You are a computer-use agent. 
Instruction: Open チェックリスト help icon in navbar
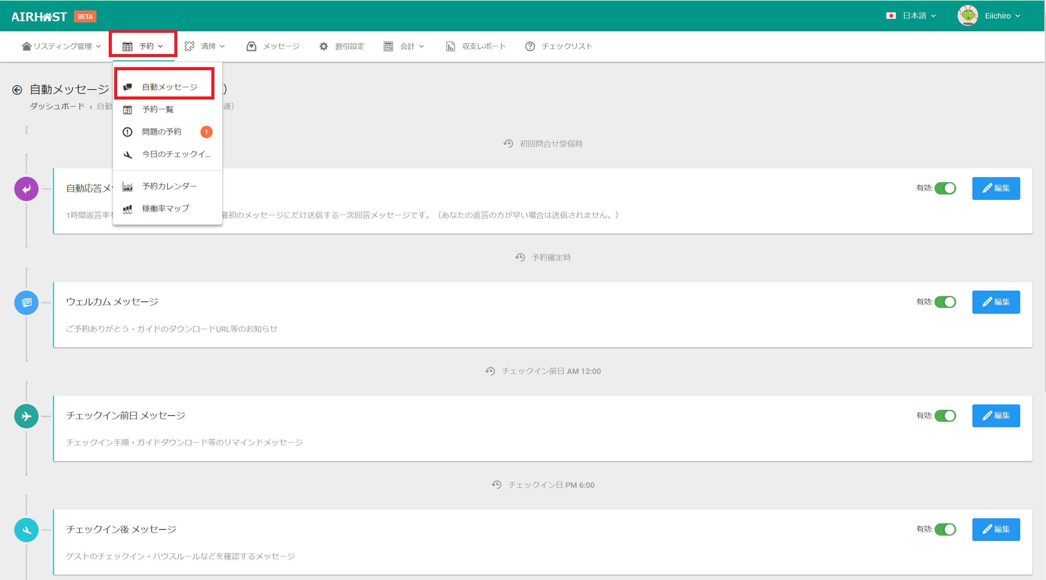[x=530, y=46]
